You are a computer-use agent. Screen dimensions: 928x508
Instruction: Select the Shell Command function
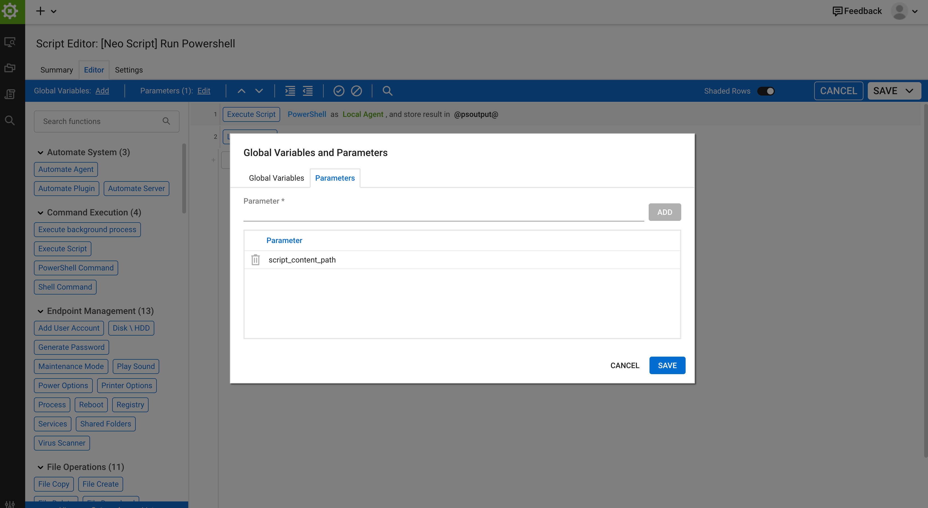coord(65,287)
